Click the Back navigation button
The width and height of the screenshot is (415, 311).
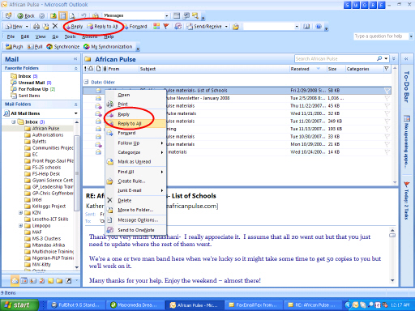click(26, 16)
